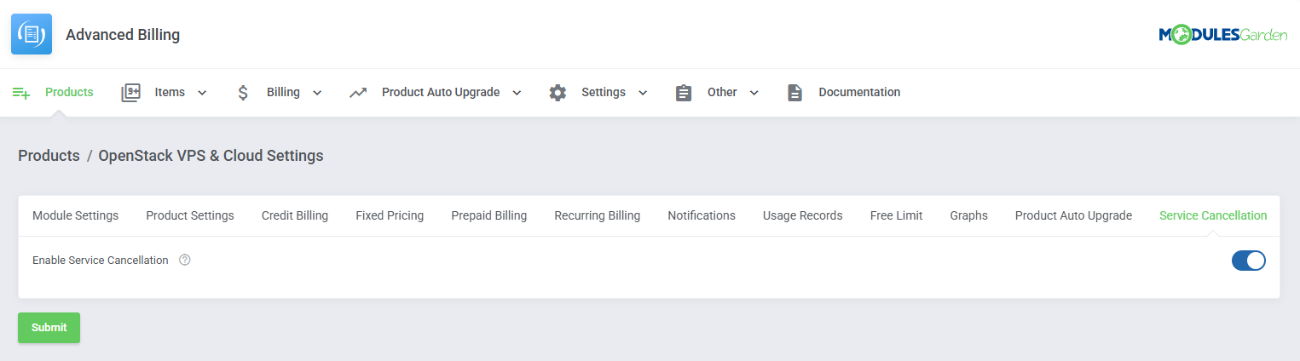Click the Other clipboard icon
This screenshot has height=361, width=1300.
[x=684, y=93]
